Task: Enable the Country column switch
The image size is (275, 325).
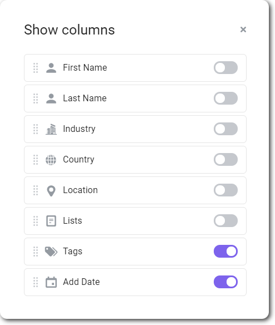Action: coord(225,159)
